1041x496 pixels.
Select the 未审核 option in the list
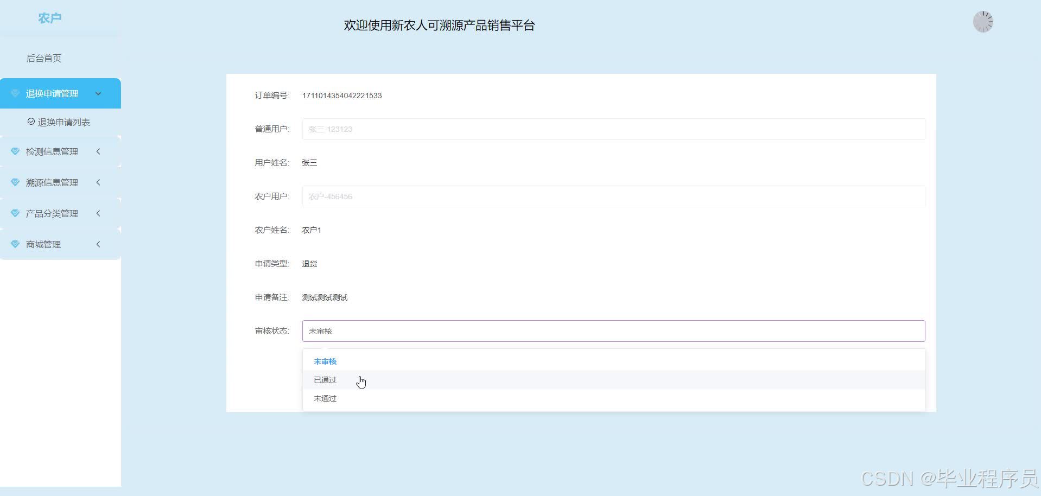(x=325, y=361)
